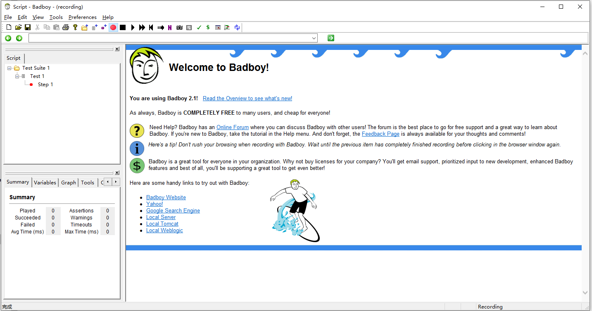Go back with green left arrow
The width and height of the screenshot is (592, 311).
click(8, 38)
